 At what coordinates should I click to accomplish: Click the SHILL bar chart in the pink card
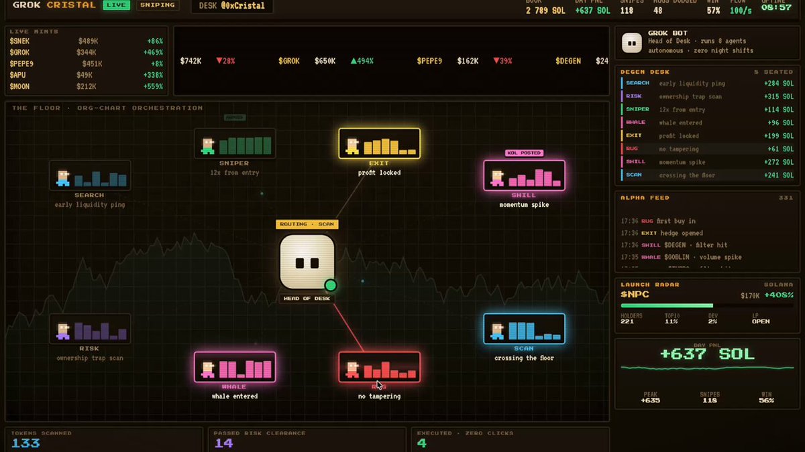(x=534, y=177)
